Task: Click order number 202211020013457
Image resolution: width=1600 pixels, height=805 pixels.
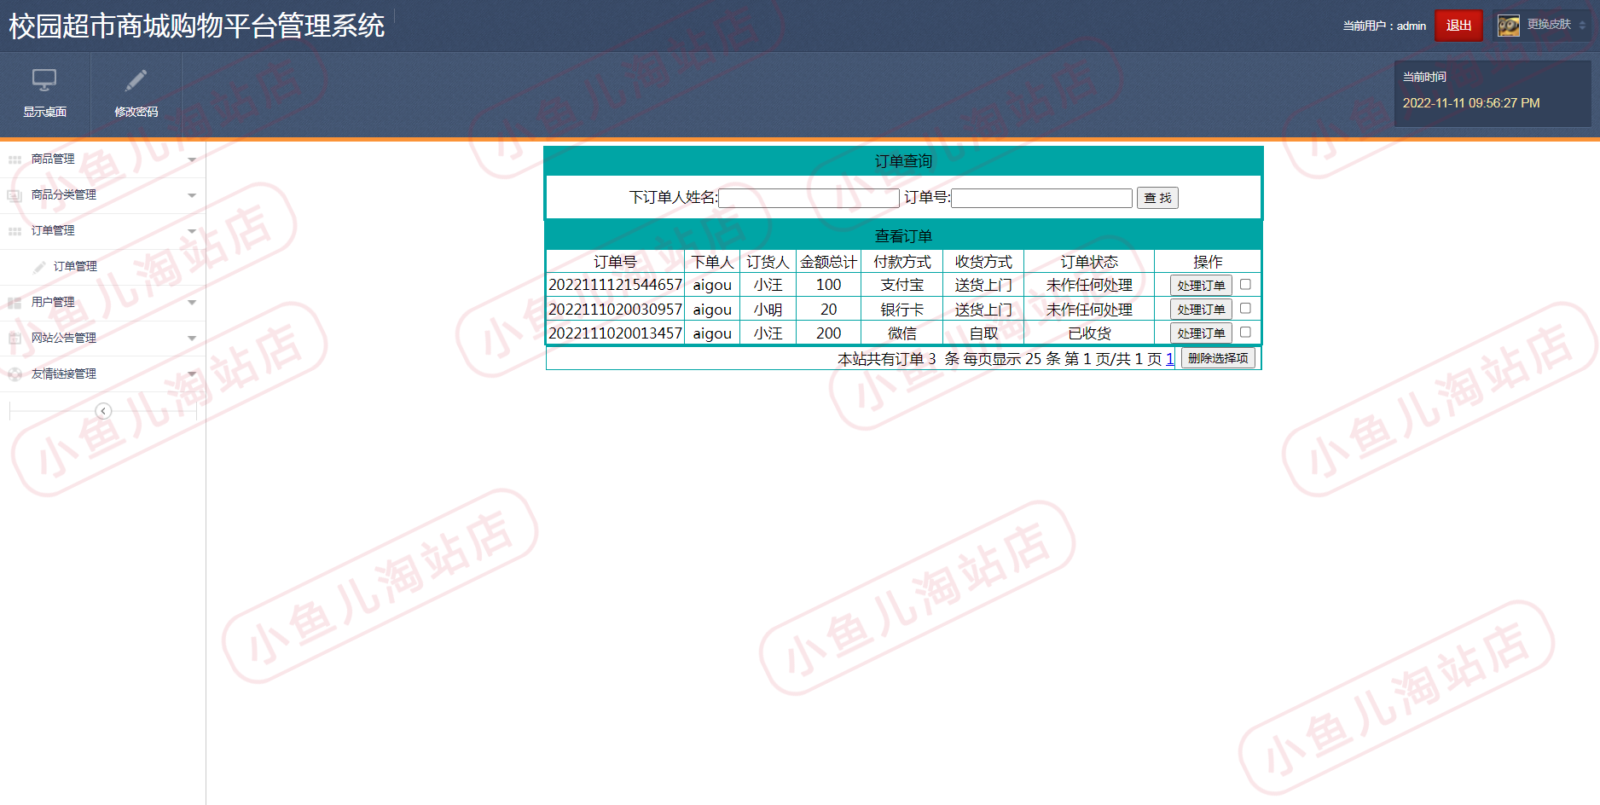Action: point(615,333)
